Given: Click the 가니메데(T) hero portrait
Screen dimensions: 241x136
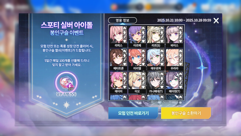Looking at the screenshot, I should 156,83.
